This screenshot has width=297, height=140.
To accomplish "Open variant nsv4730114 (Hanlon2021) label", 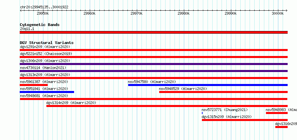I will point(43,68).
